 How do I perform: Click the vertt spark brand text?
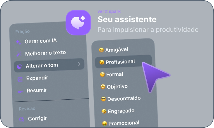[x=109, y=11]
